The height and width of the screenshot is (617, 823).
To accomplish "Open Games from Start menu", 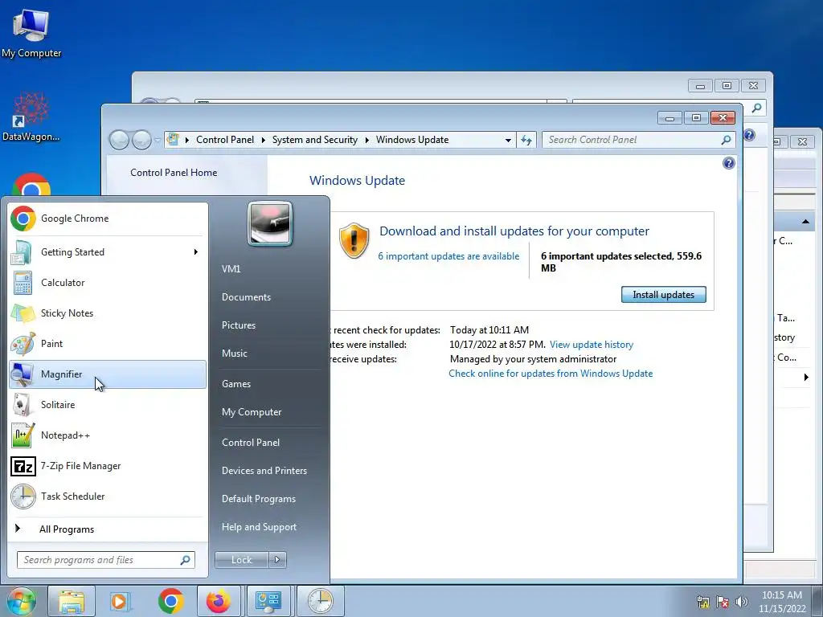I will pyautogui.click(x=236, y=384).
